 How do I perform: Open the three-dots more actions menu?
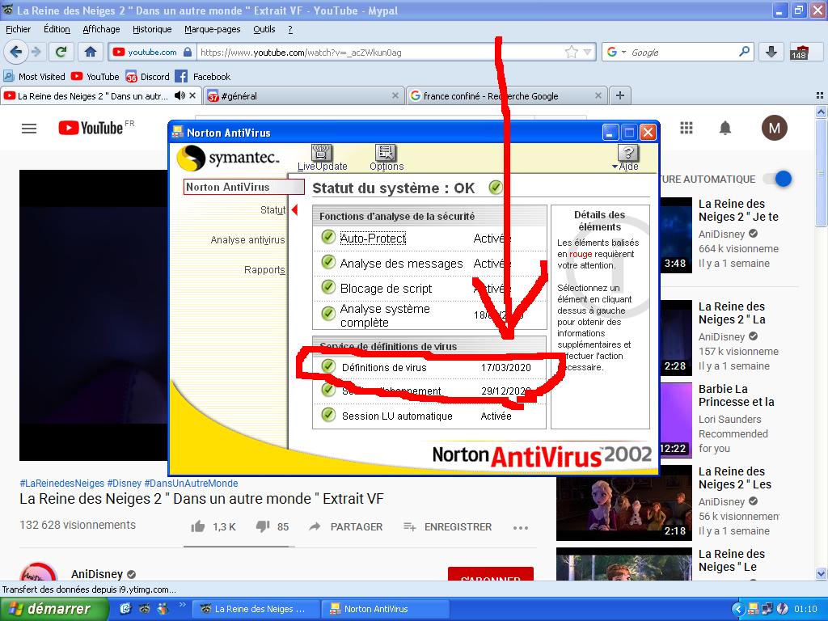(521, 527)
